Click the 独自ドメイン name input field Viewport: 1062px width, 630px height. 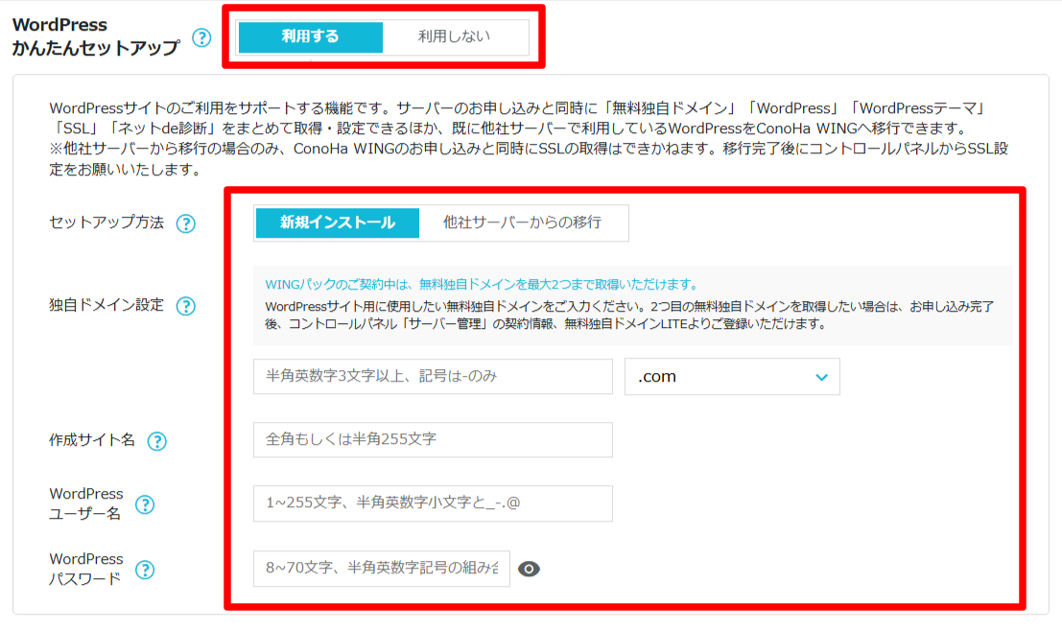pos(433,376)
